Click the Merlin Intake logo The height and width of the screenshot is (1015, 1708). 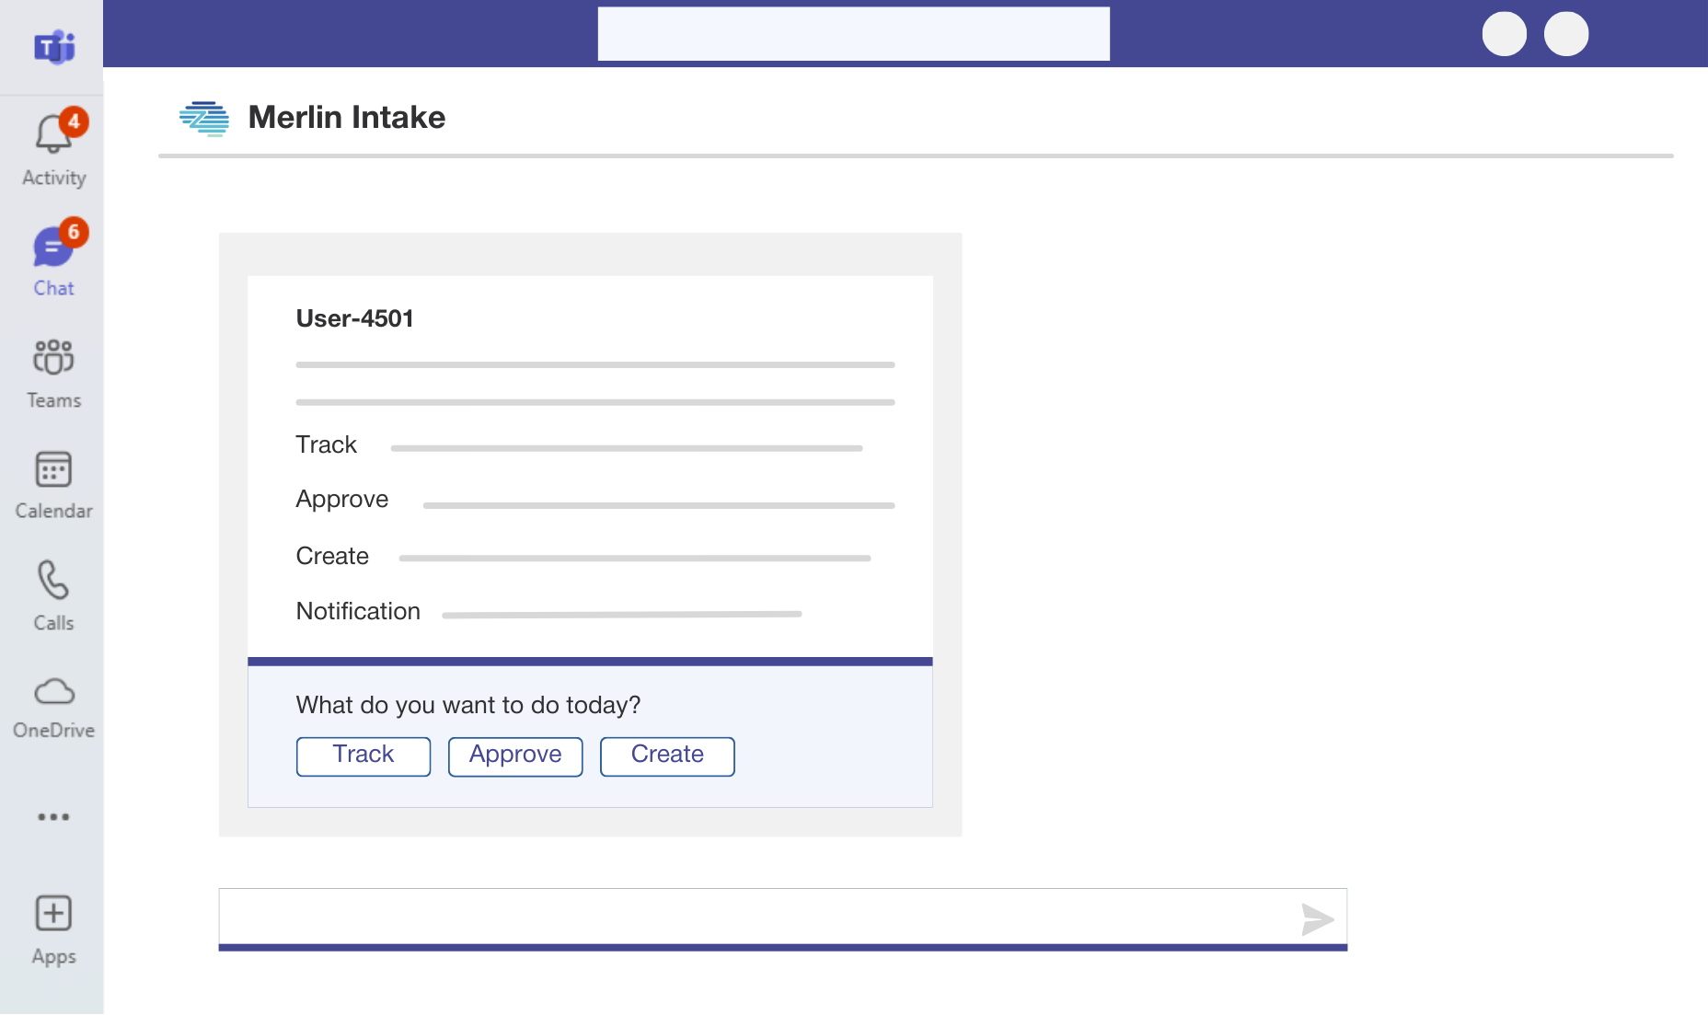coord(204,118)
